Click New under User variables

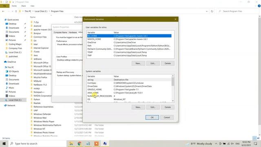[x=138, y=63]
